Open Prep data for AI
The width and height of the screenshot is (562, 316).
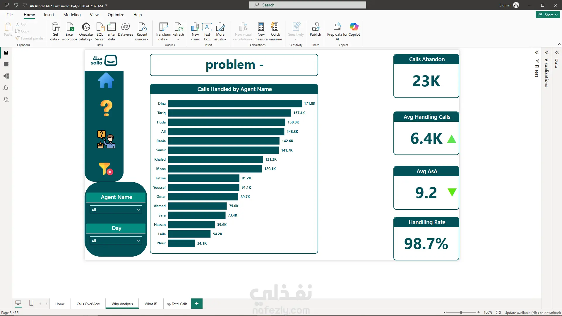pos(337,31)
